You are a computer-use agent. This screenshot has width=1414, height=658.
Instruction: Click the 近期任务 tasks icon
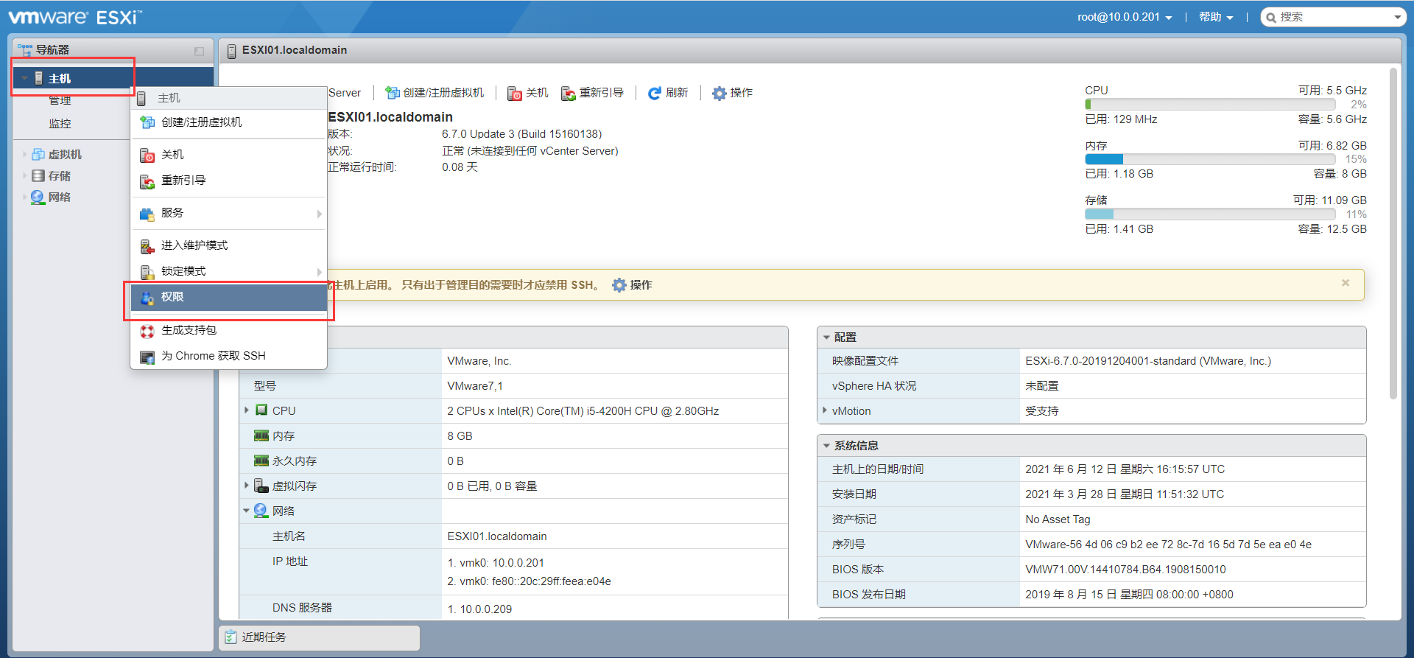[231, 637]
